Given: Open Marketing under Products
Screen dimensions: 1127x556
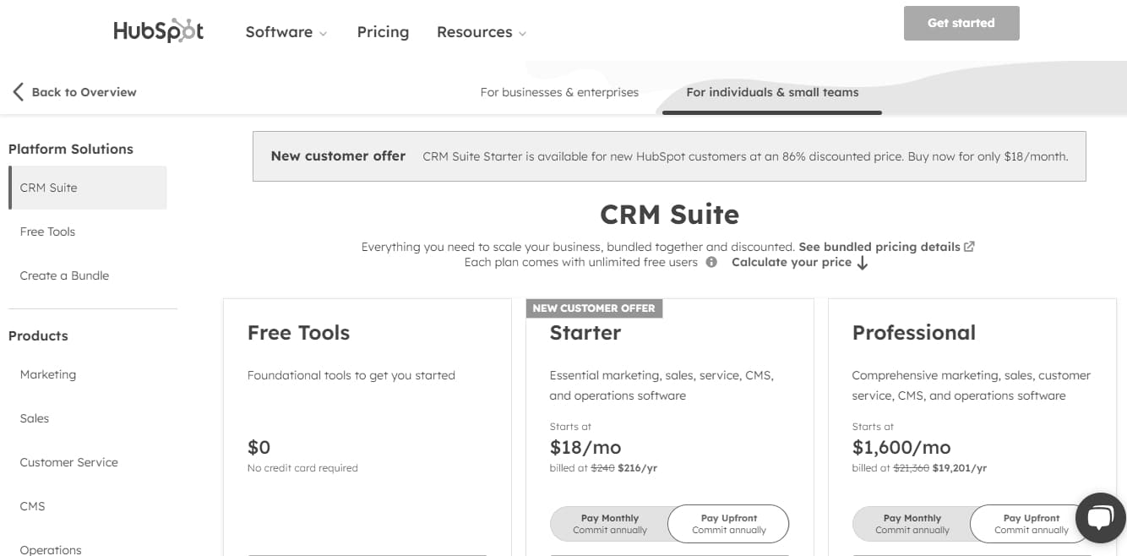Looking at the screenshot, I should [48, 374].
